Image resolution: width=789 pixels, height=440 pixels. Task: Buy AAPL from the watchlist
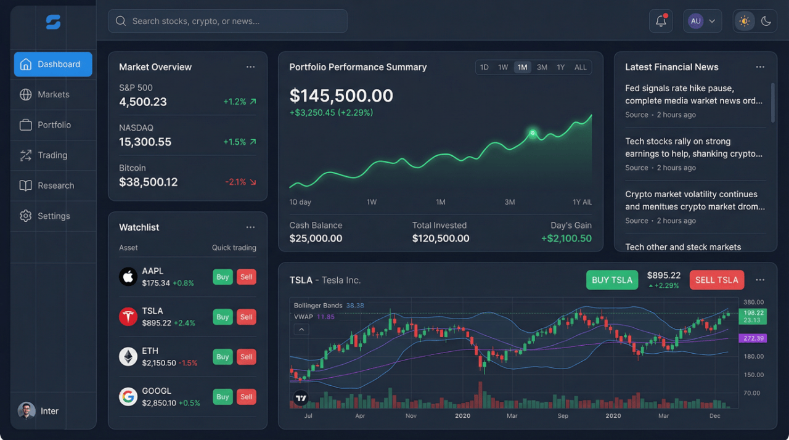223,277
